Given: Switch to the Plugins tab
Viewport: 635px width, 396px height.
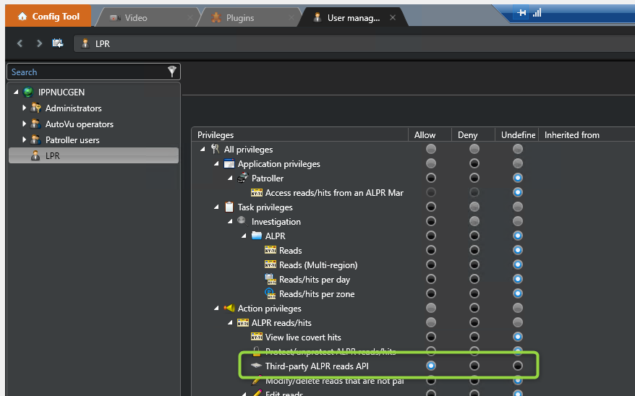Looking at the screenshot, I should pos(239,17).
